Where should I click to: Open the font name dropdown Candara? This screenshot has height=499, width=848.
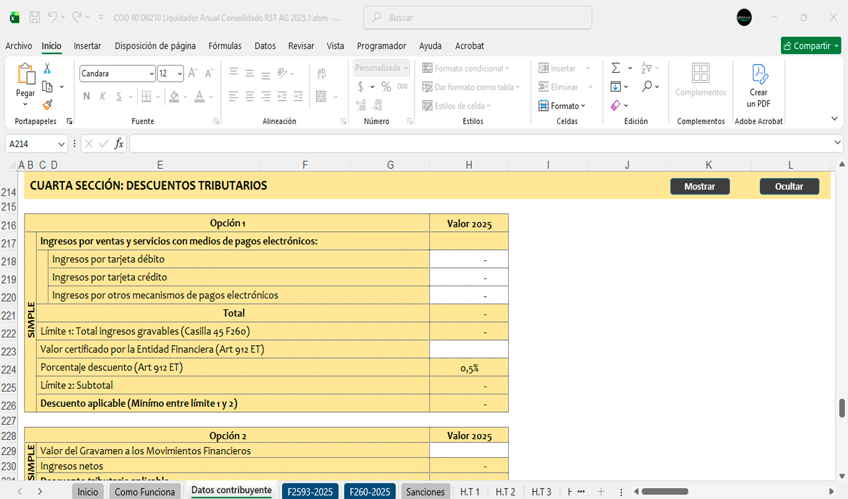pyautogui.click(x=152, y=74)
